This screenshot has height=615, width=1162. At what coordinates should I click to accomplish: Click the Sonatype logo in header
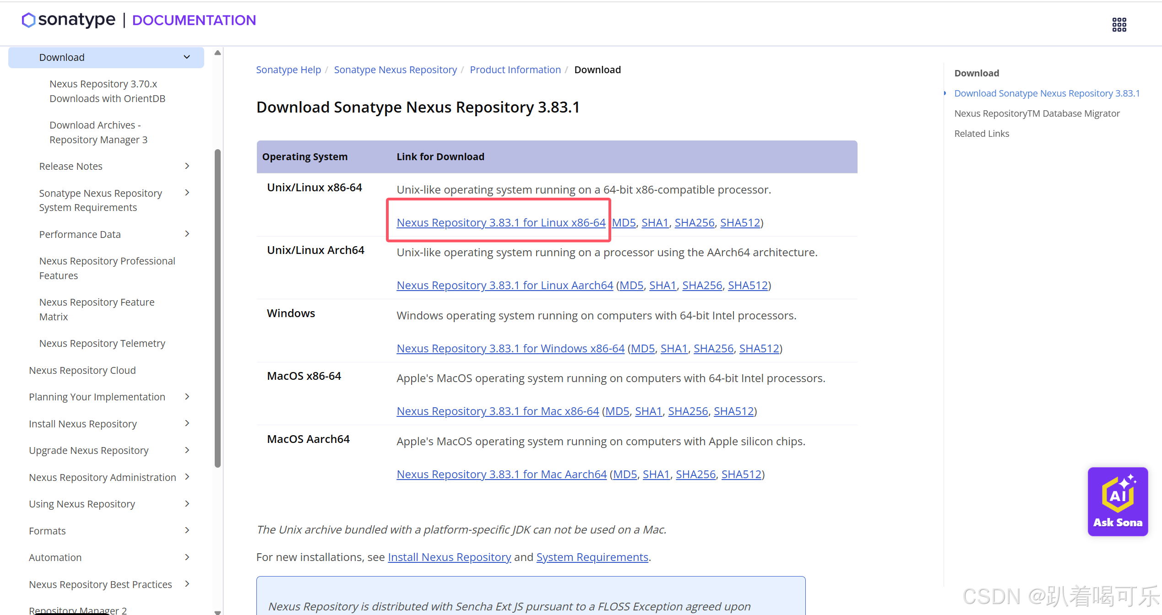pyautogui.click(x=69, y=20)
